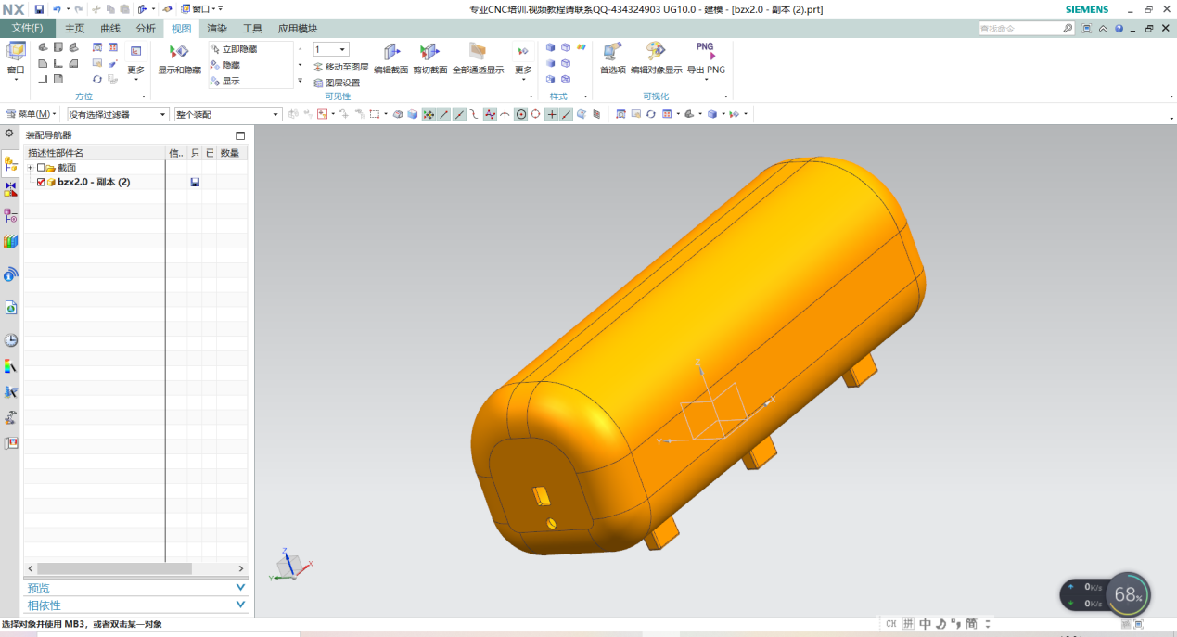Click 隐藏 (Hide) command

(225, 65)
